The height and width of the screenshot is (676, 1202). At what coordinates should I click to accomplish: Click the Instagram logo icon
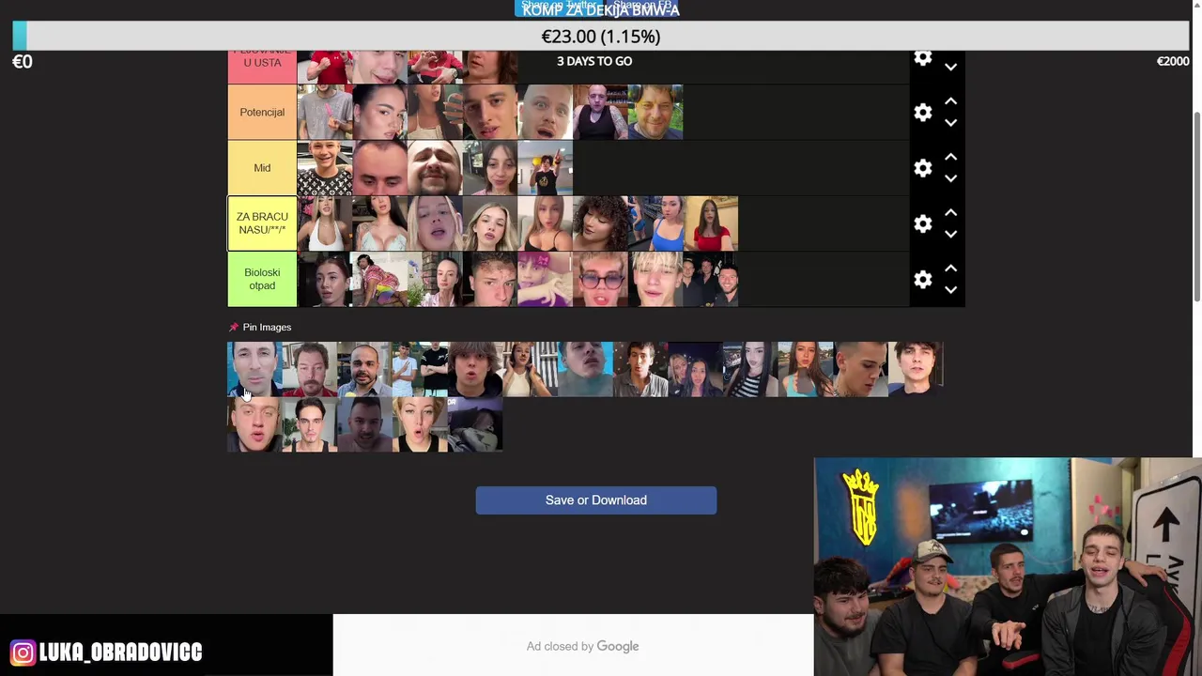(x=23, y=652)
